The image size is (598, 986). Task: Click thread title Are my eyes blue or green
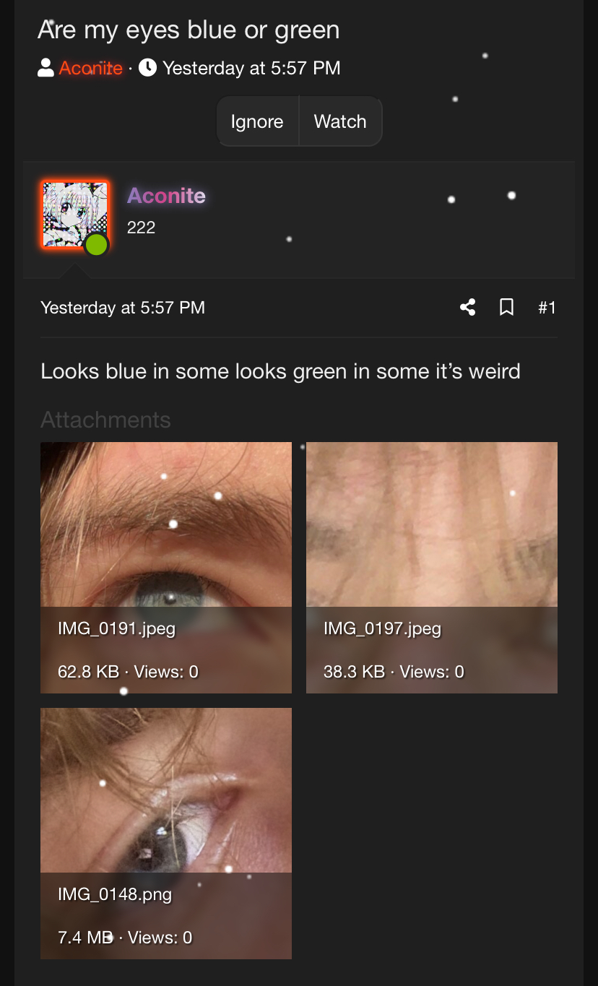click(188, 30)
